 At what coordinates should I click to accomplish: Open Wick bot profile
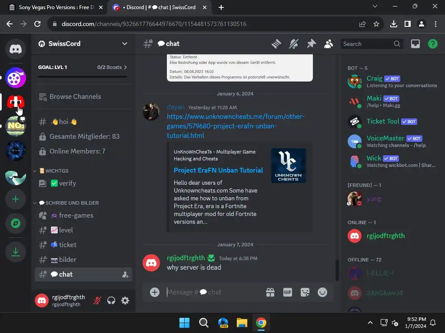click(x=392, y=161)
